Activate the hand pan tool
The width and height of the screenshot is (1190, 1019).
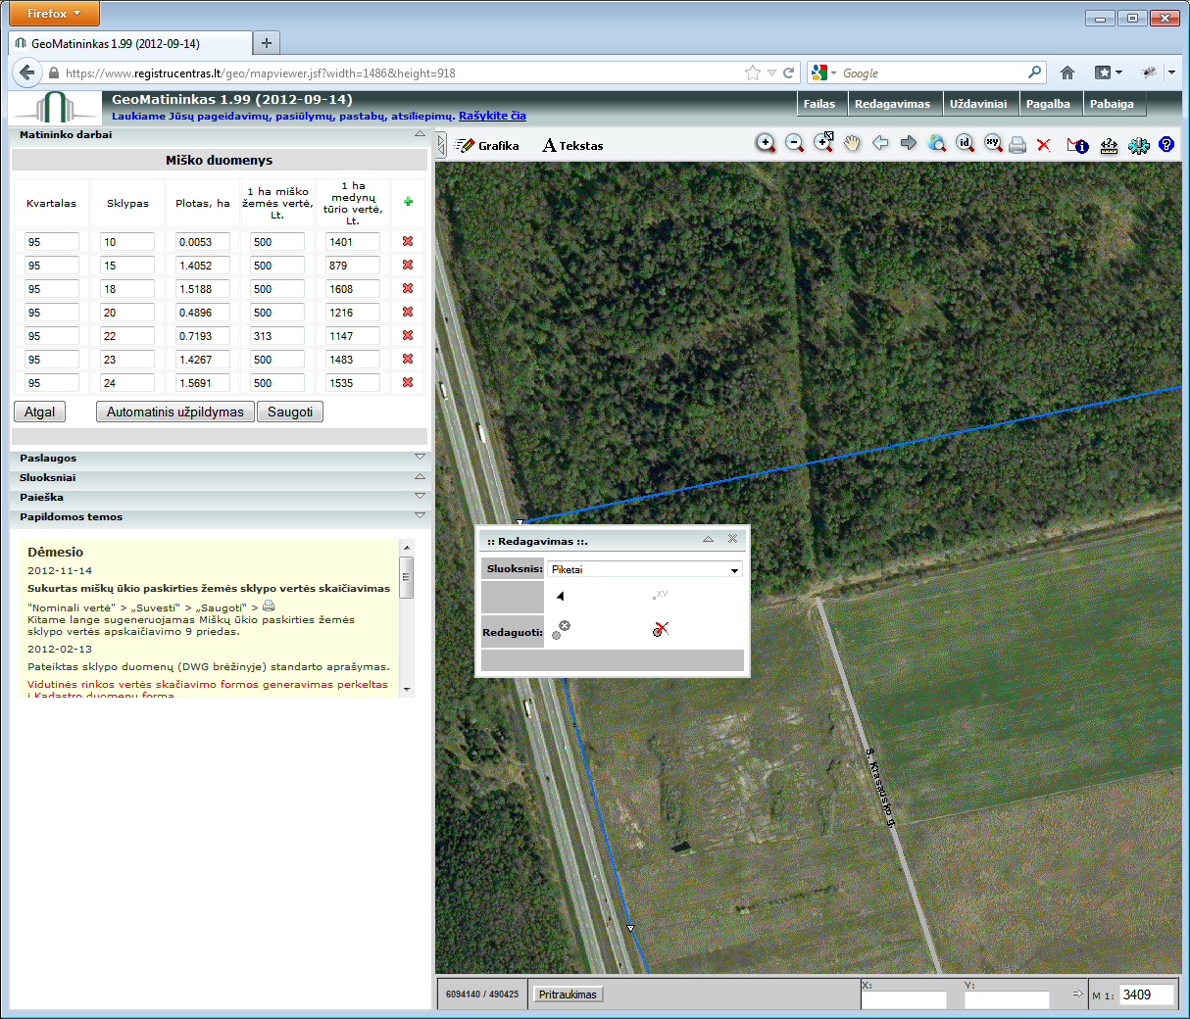point(852,144)
